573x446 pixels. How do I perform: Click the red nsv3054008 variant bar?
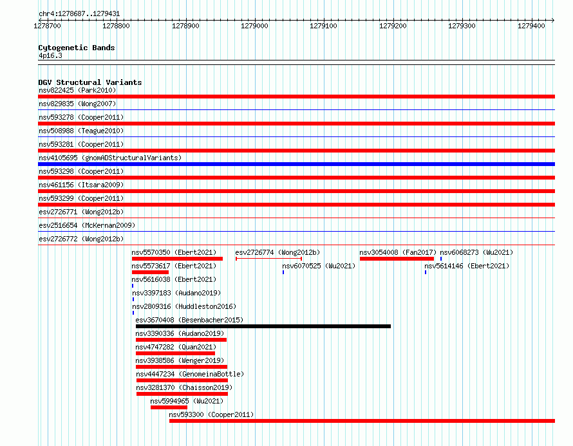point(397,259)
